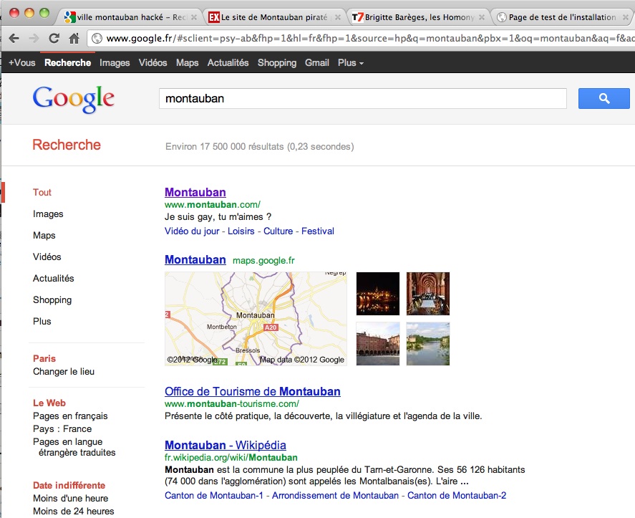635x518 pixels.
Task: Click the search box containing 'montauban'
Action: (362, 99)
